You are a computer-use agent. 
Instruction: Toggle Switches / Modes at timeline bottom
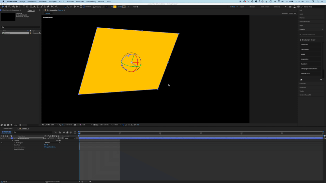tap(53, 182)
